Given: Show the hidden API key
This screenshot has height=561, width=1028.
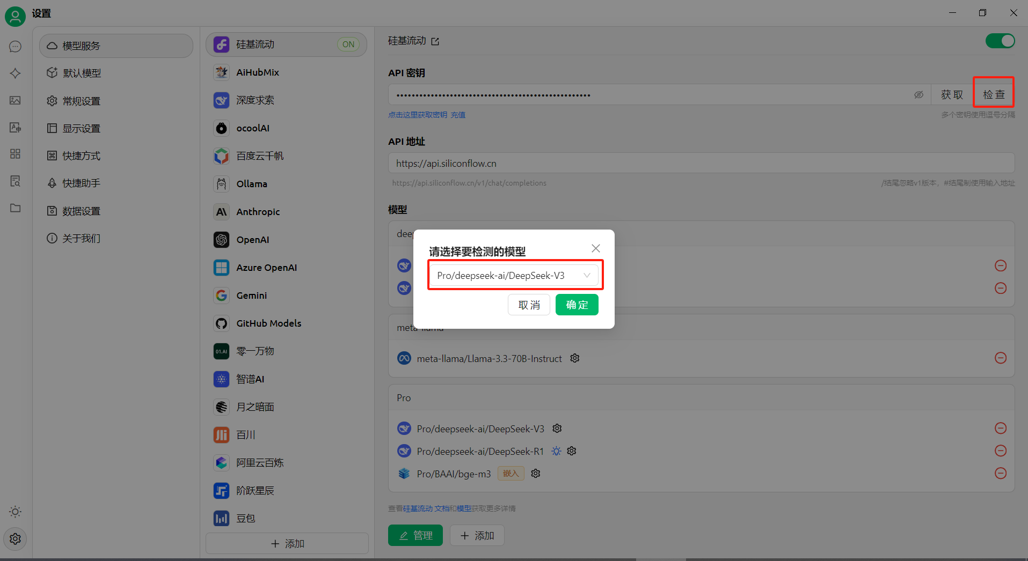Looking at the screenshot, I should click(x=918, y=95).
